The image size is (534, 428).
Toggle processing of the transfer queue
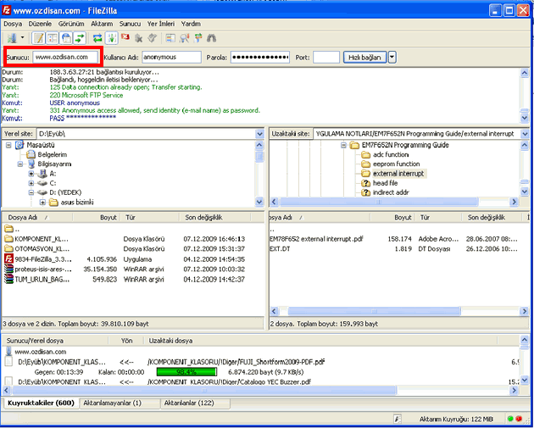click(111, 38)
